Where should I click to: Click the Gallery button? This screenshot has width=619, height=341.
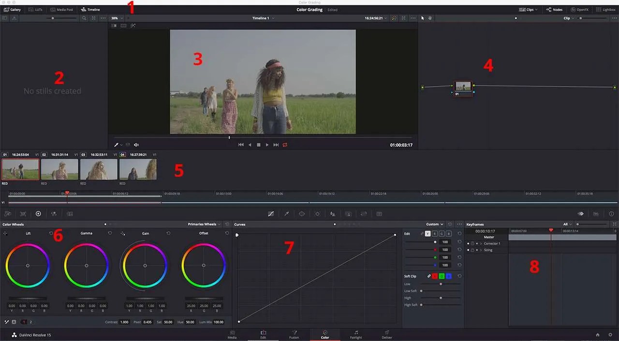pos(12,9)
